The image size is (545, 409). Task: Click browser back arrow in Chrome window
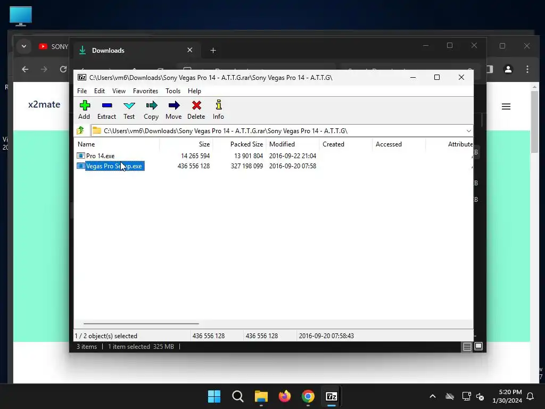(25, 69)
